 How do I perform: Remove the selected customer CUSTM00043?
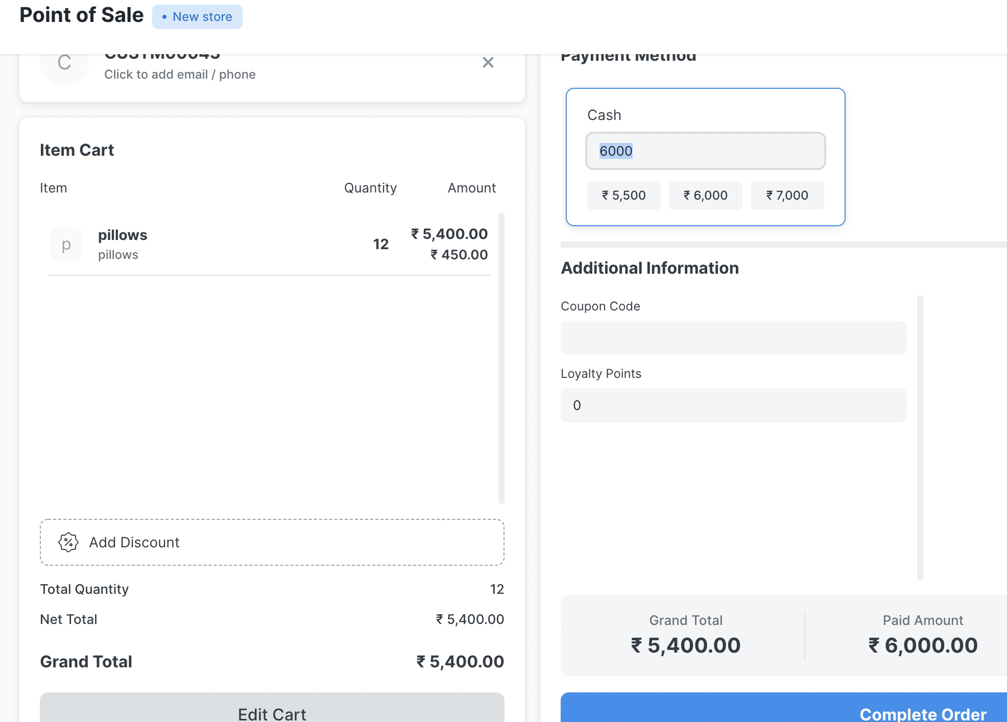488,62
